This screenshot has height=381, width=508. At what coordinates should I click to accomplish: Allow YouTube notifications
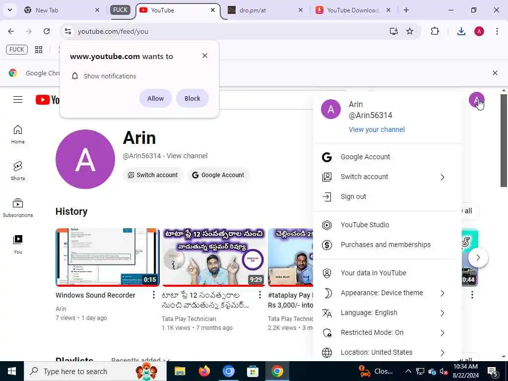[155, 99]
